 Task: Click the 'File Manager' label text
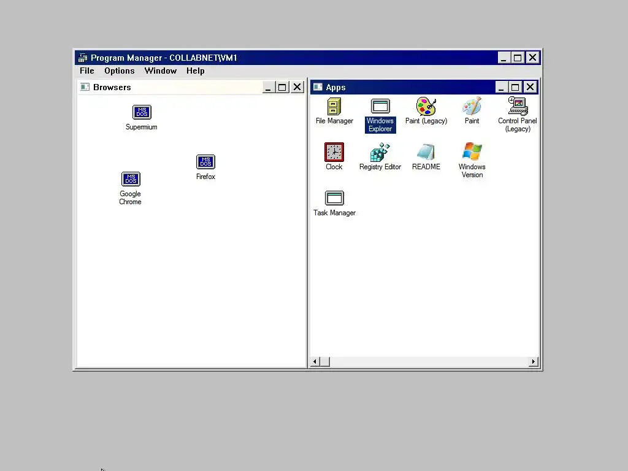[x=334, y=121]
